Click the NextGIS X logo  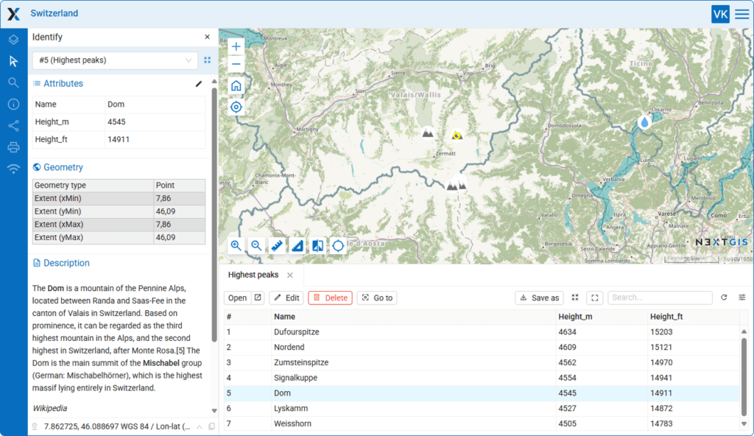click(13, 14)
